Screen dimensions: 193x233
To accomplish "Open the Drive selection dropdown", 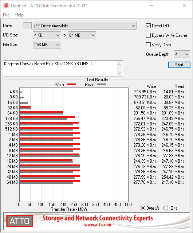I will (x=84, y=26).
